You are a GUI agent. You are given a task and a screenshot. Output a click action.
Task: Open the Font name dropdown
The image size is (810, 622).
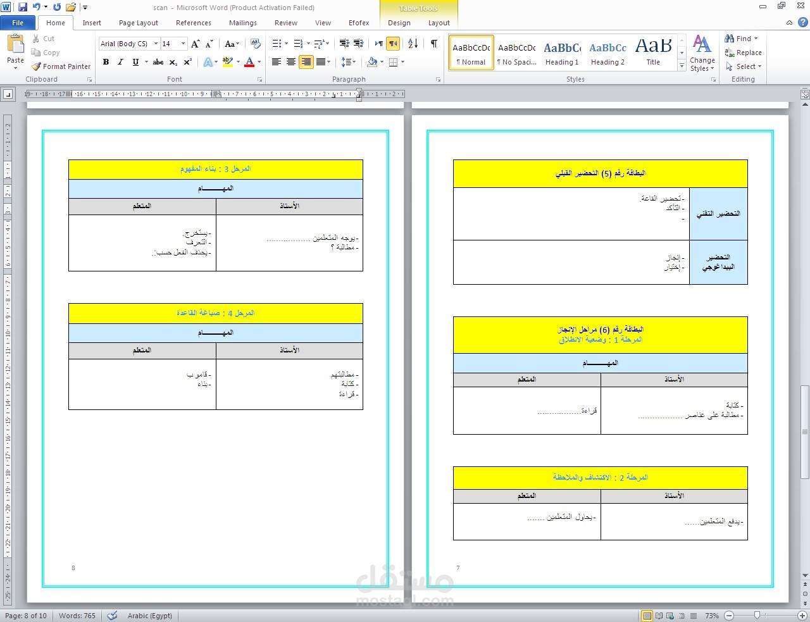click(x=156, y=44)
